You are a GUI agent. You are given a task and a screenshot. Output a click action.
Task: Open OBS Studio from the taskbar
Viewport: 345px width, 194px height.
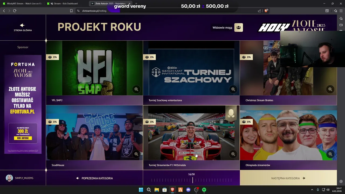coord(196,190)
